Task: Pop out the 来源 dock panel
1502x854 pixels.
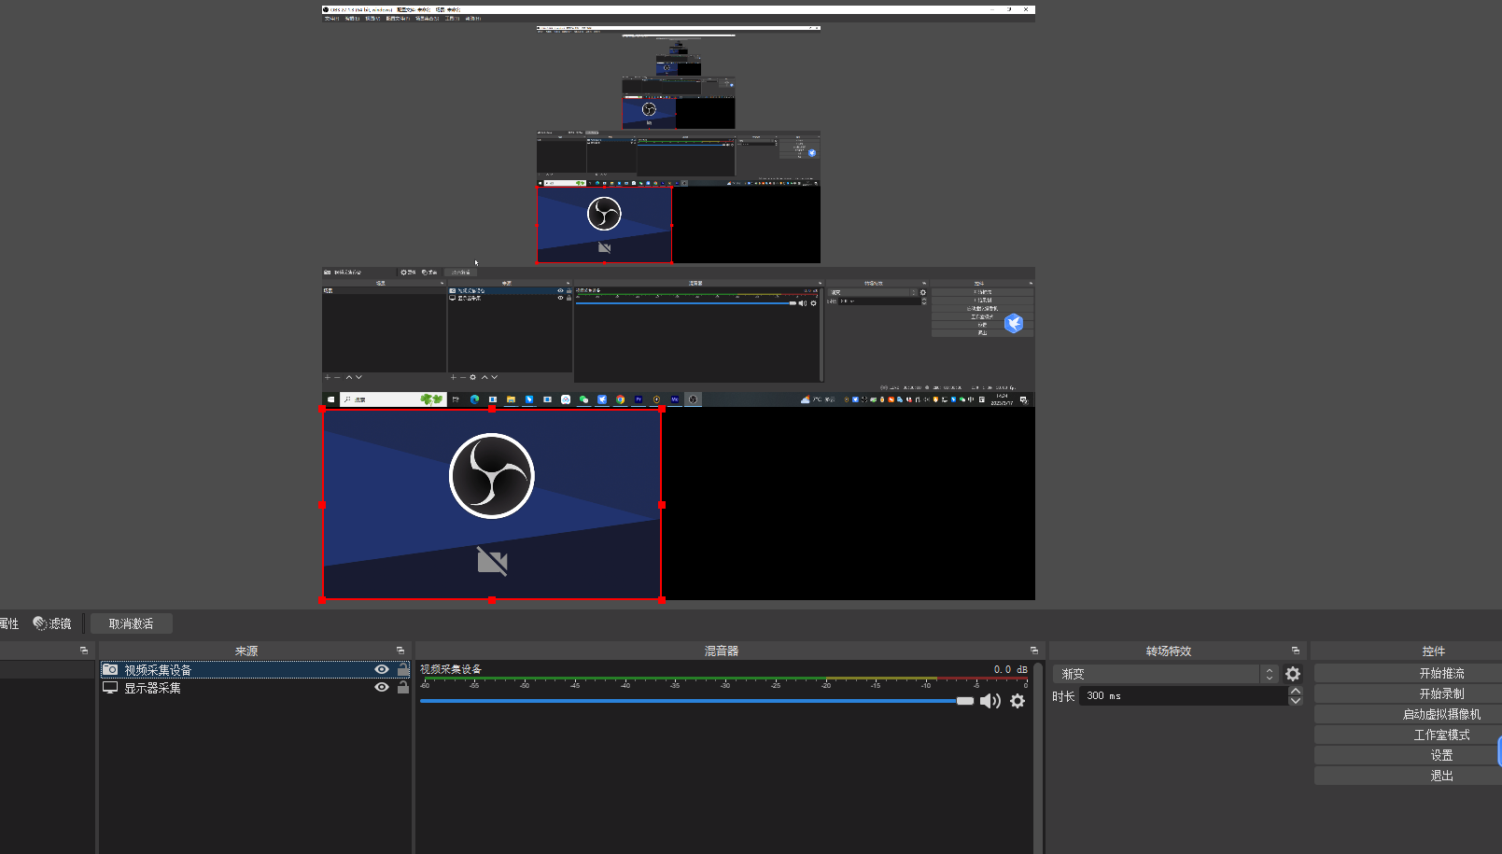Action: pyautogui.click(x=400, y=651)
